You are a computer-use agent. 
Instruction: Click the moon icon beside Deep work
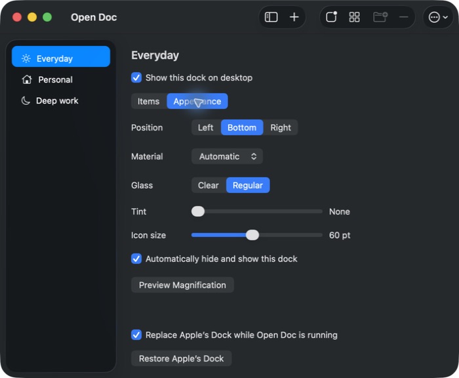point(26,100)
